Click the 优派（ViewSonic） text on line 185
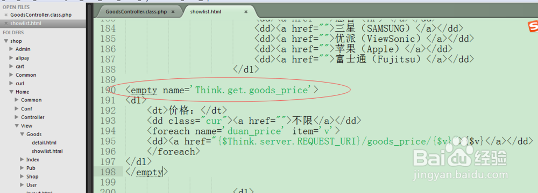Image resolution: width=538 pixels, height=193 pixels. [x=380, y=39]
